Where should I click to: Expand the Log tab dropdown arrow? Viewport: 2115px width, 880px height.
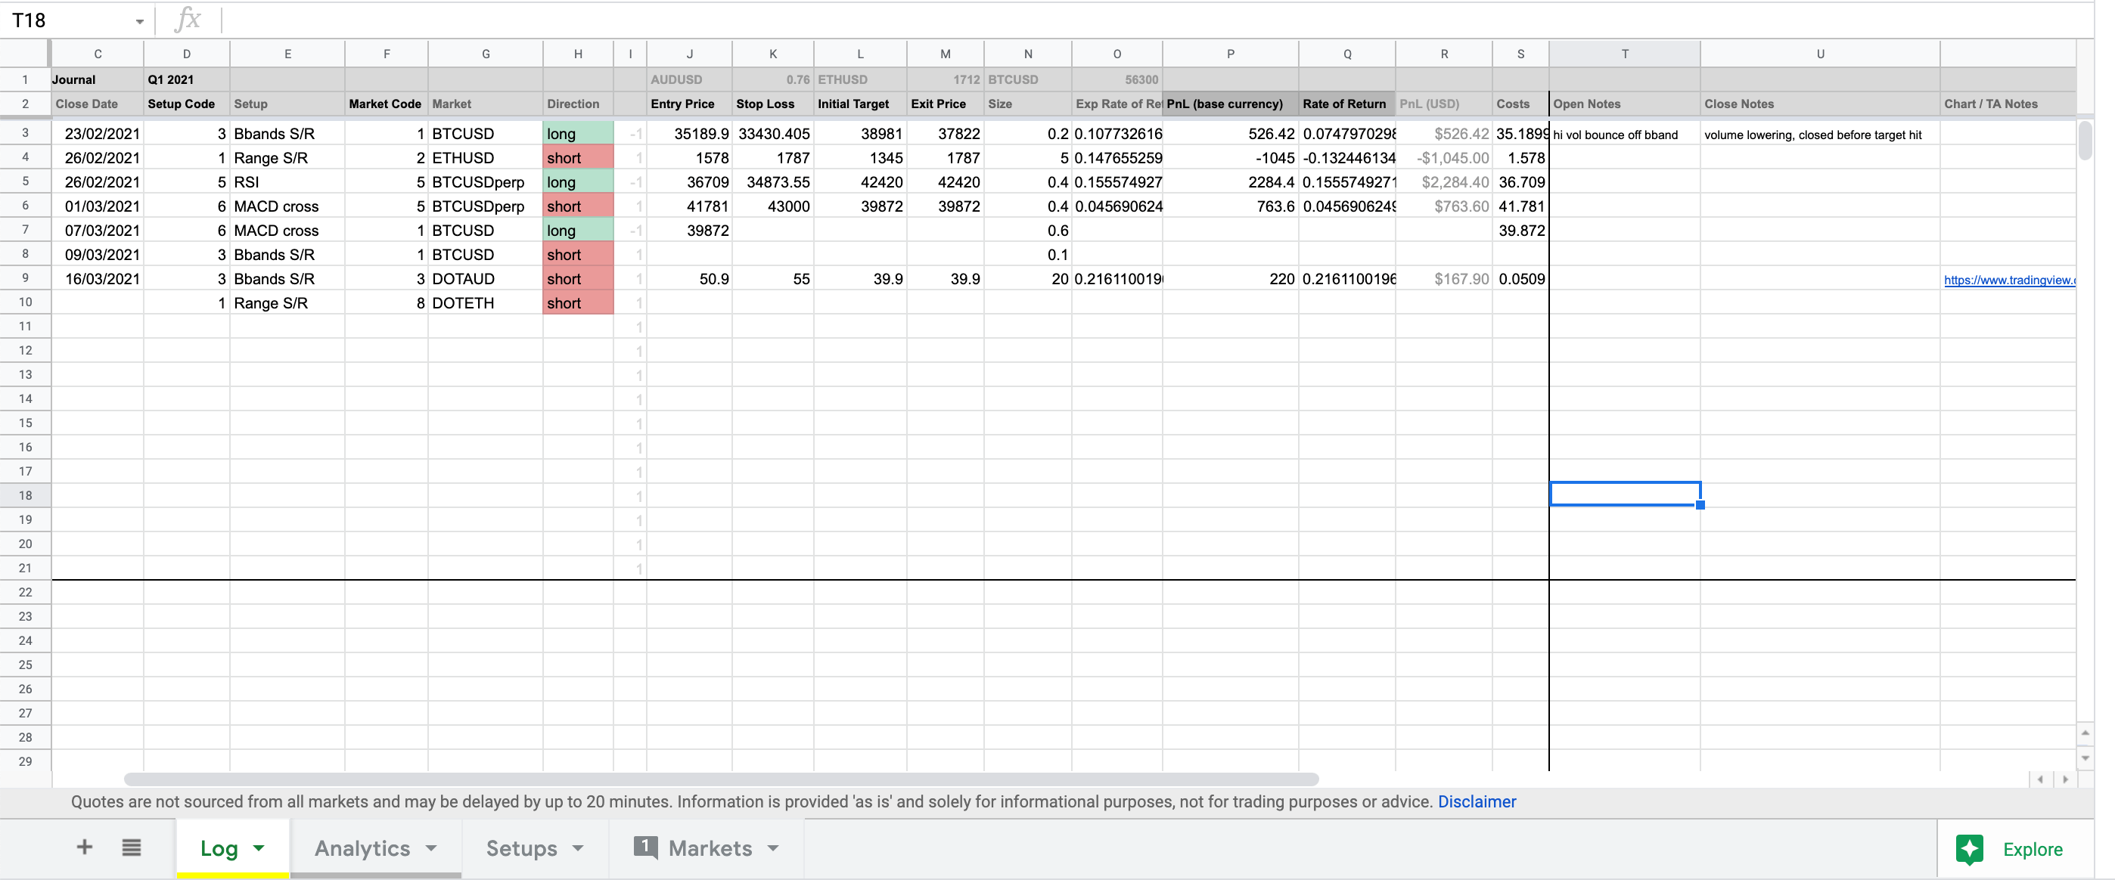259,851
